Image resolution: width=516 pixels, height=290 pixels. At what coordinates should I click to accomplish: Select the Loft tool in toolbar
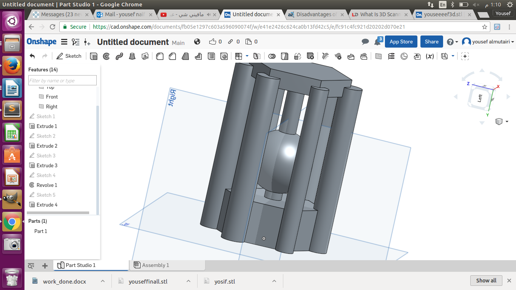[132, 56]
